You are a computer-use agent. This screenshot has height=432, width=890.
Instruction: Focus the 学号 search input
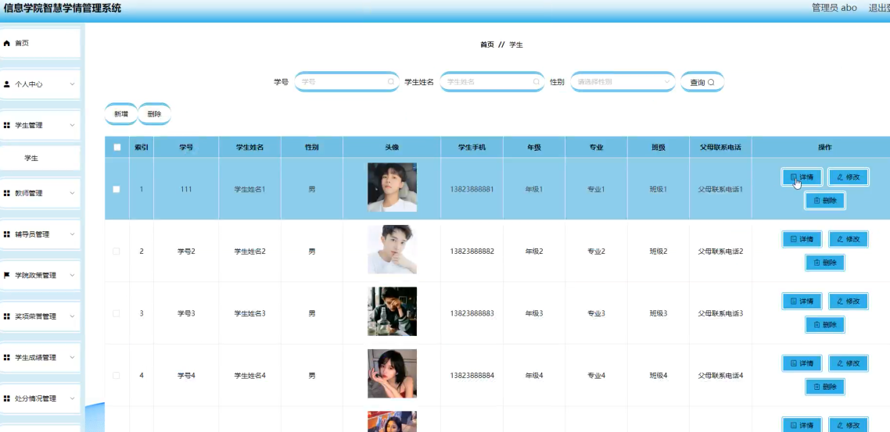pyautogui.click(x=346, y=82)
